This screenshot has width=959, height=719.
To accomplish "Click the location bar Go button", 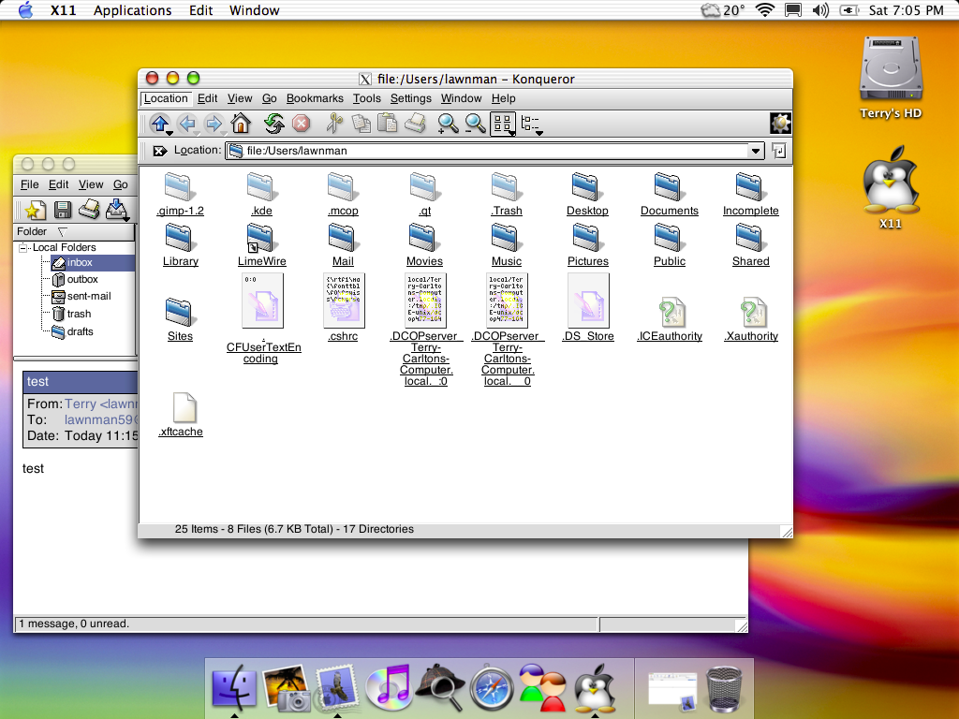I will click(x=778, y=151).
